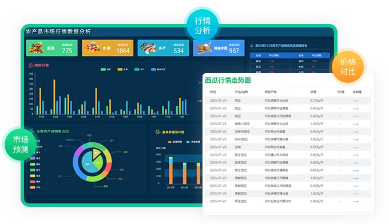Toggle the green legend swatch in sales bar chart

(x=103, y=69)
